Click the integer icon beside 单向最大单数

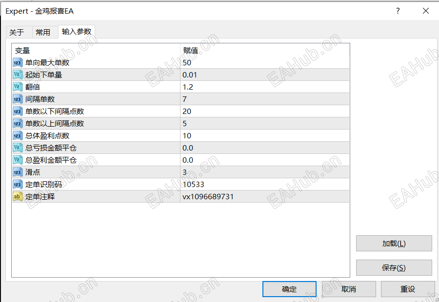[x=18, y=63]
